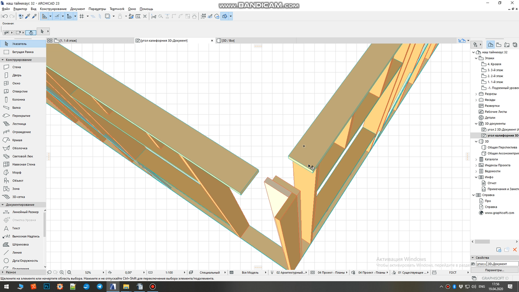The width and height of the screenshot is (519, 292).
Task: Select the Морф tool
Action: point(23,173)
